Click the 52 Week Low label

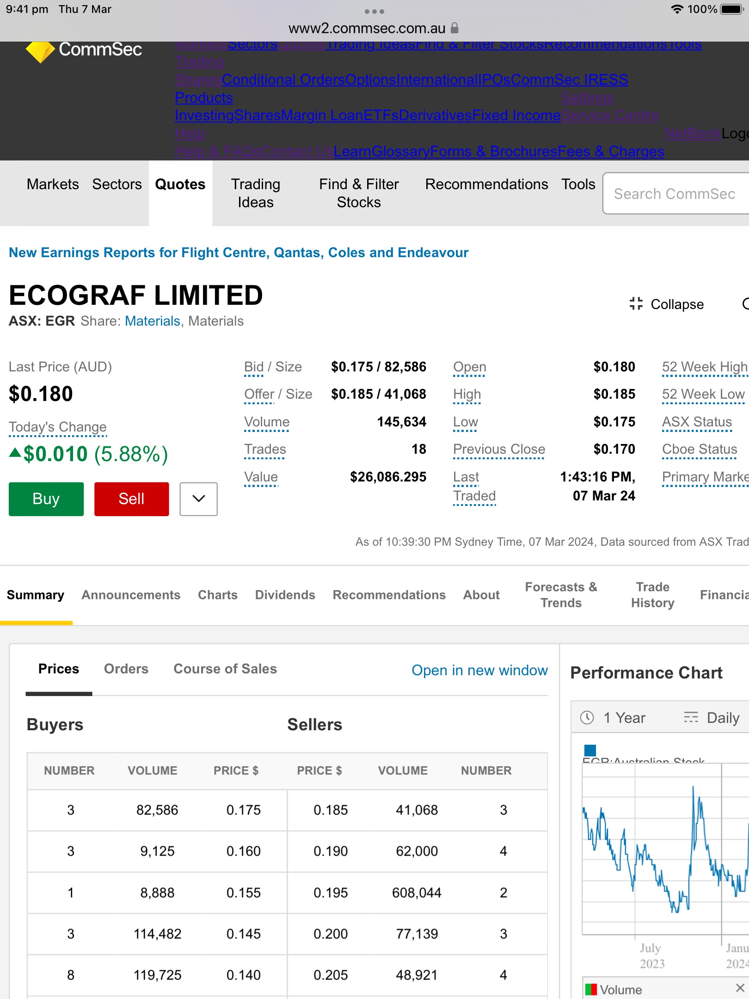(703, 394)
